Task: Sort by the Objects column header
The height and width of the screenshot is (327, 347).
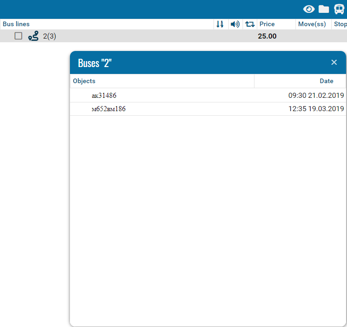Action: coord(84,81)
